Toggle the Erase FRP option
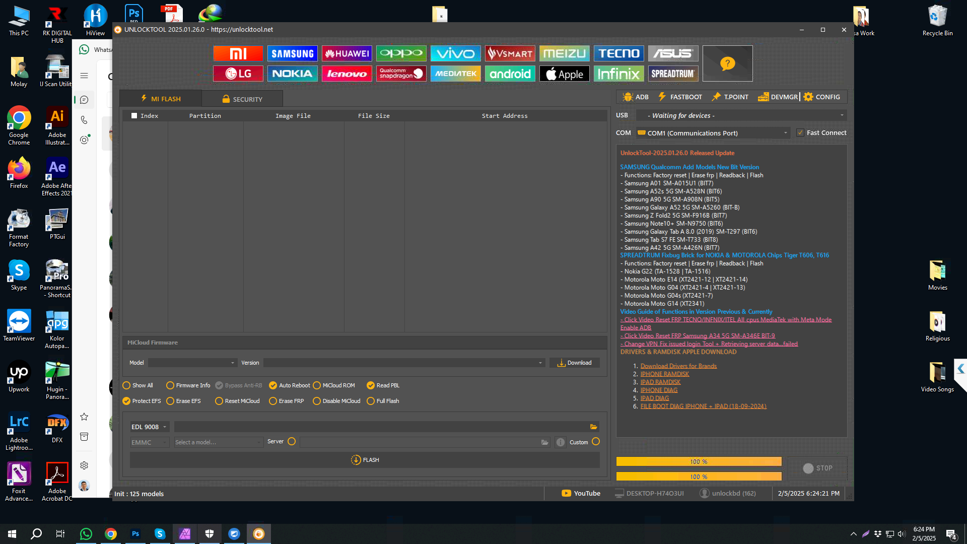 coord(273,401)
